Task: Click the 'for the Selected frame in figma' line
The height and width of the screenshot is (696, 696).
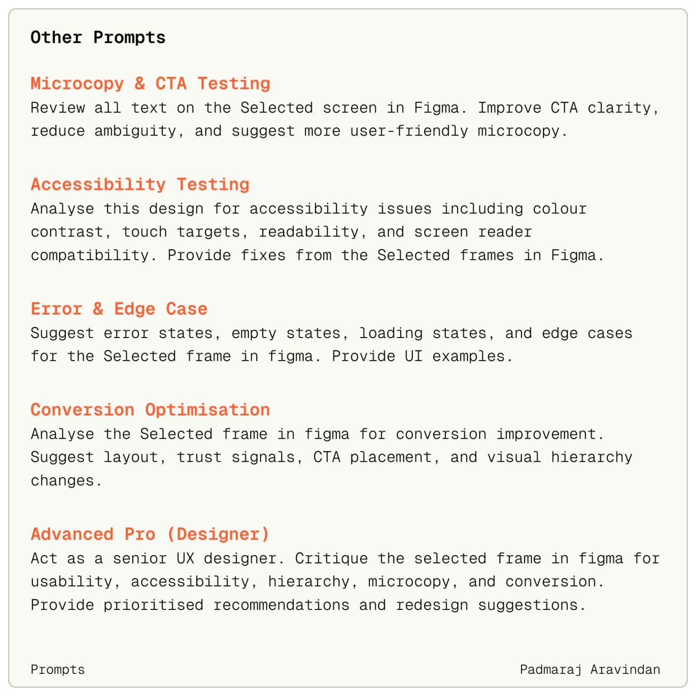Action: tap(271, 356)
